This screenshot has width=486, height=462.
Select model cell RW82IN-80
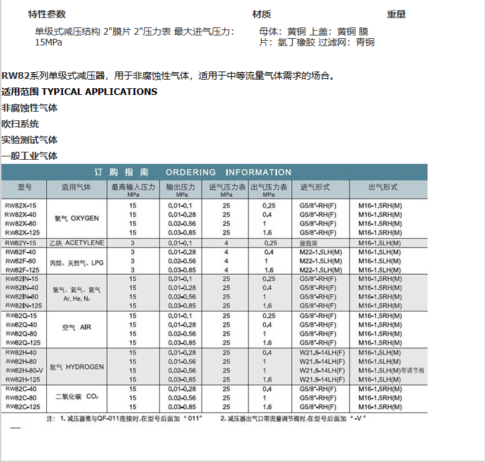pyautogui.click(x=21, y=297)
